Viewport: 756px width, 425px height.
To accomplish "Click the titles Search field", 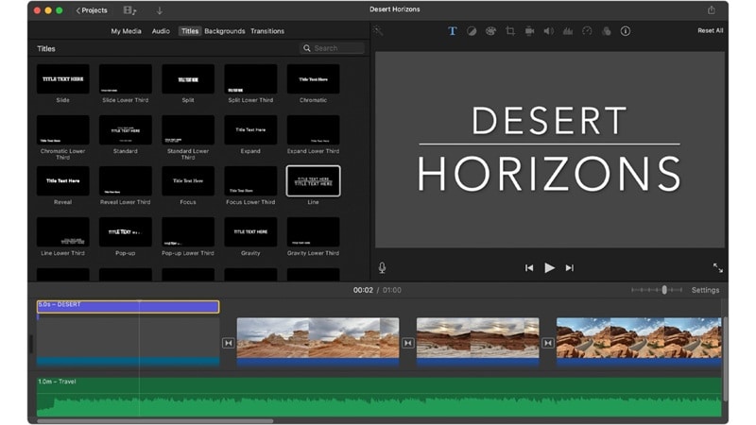I will point(333,48).
